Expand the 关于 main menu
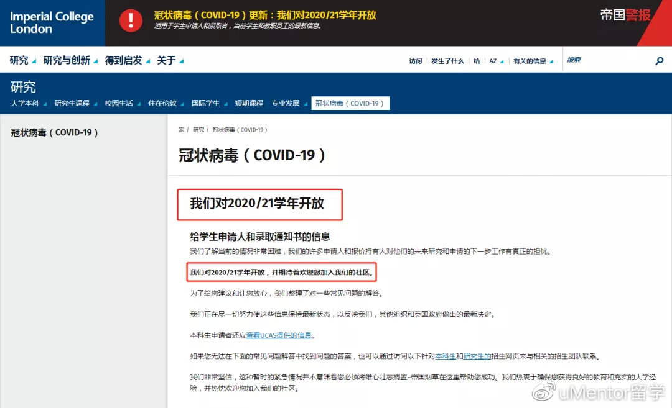This screenshot has height=408, width=672. (x=170, y=60)
